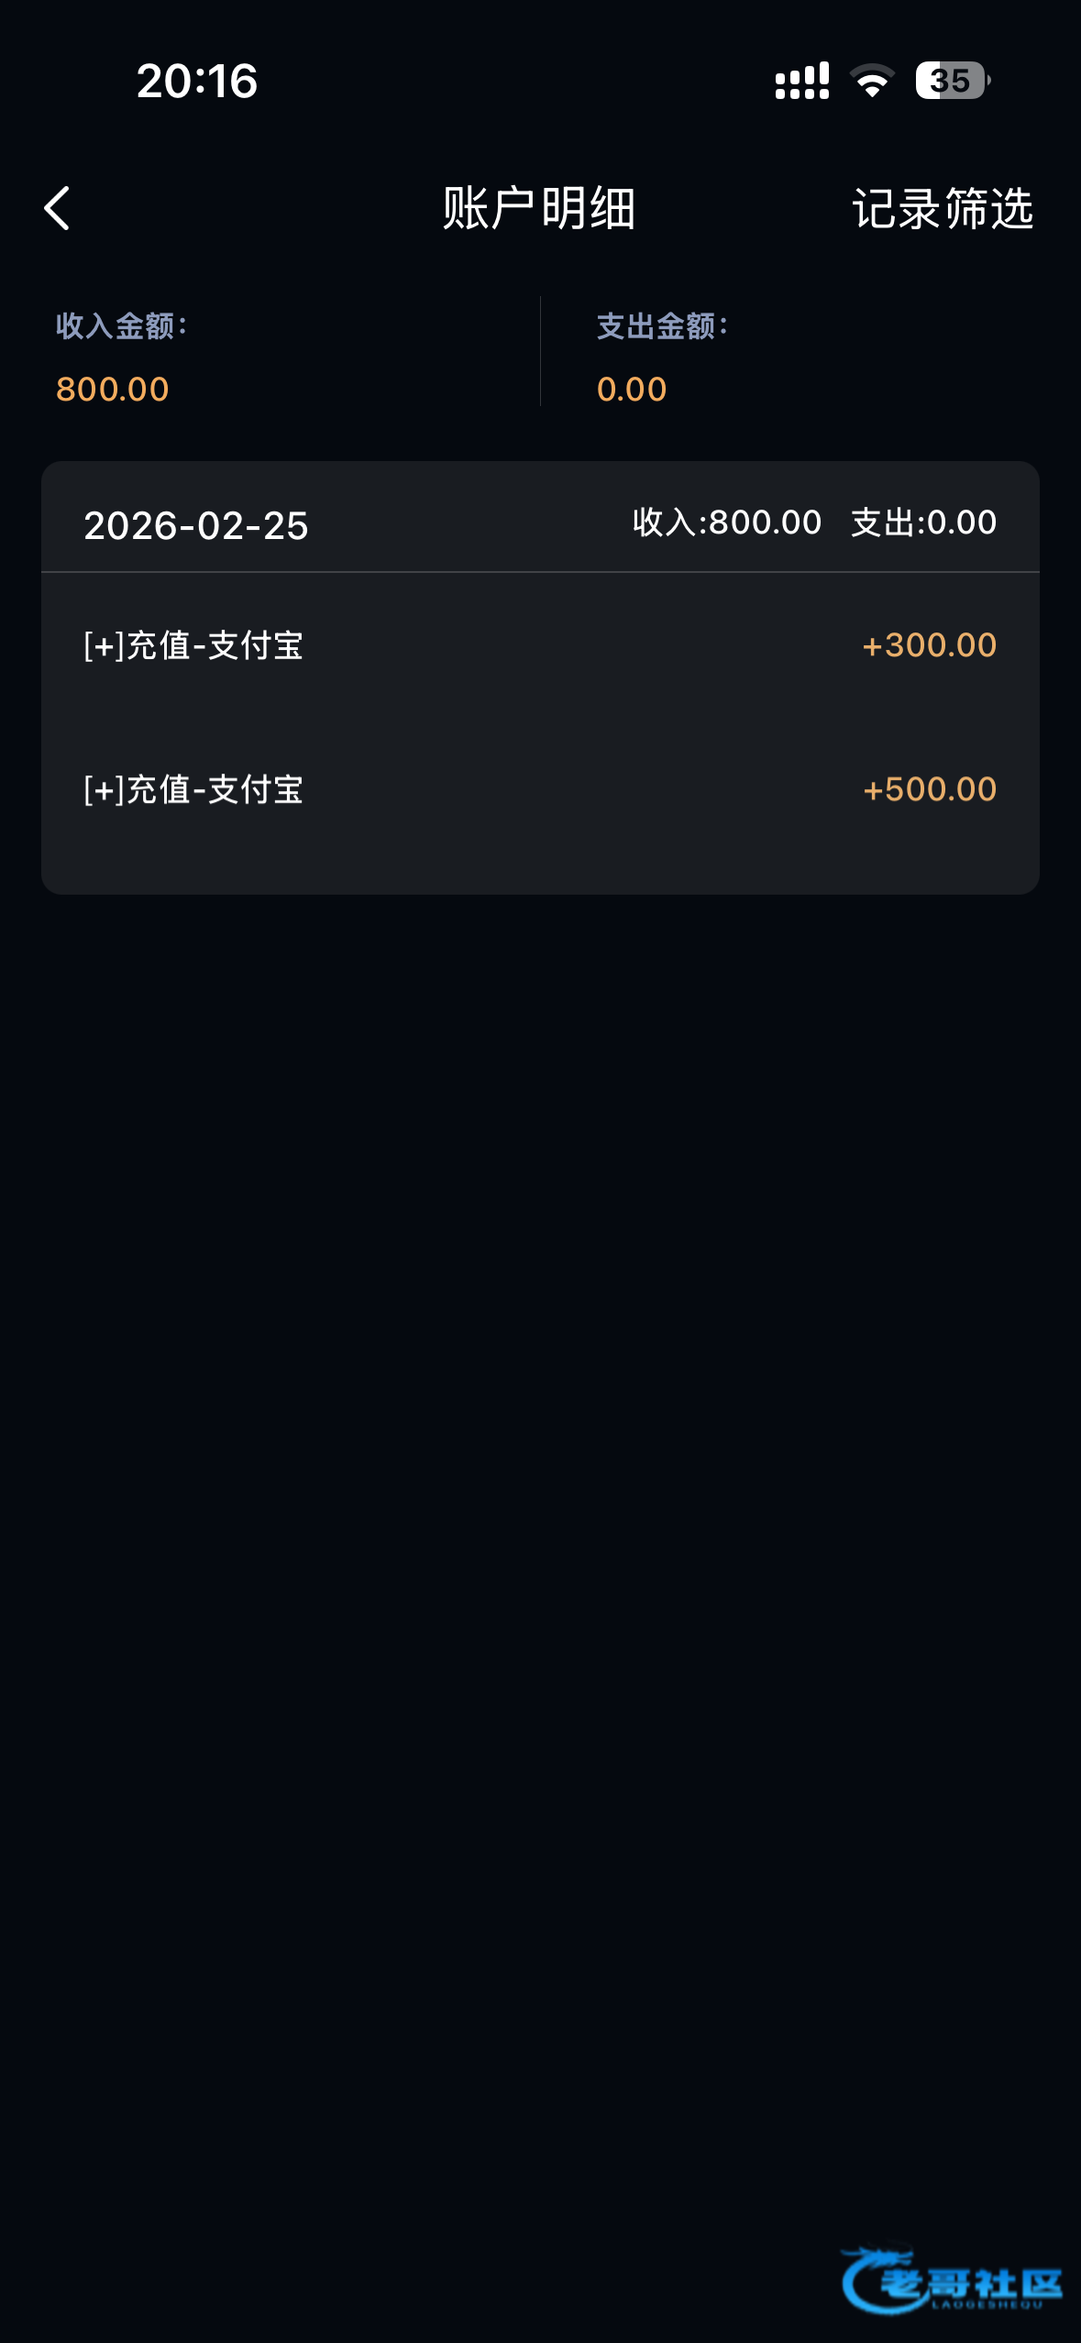This screenshot has width=1081, height=2343.
Task: Open the first 充值-支付宝 record
Action: 193,645
